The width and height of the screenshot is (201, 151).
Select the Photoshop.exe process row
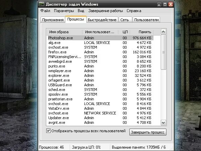pyautogui.click(x=100, y=38)
